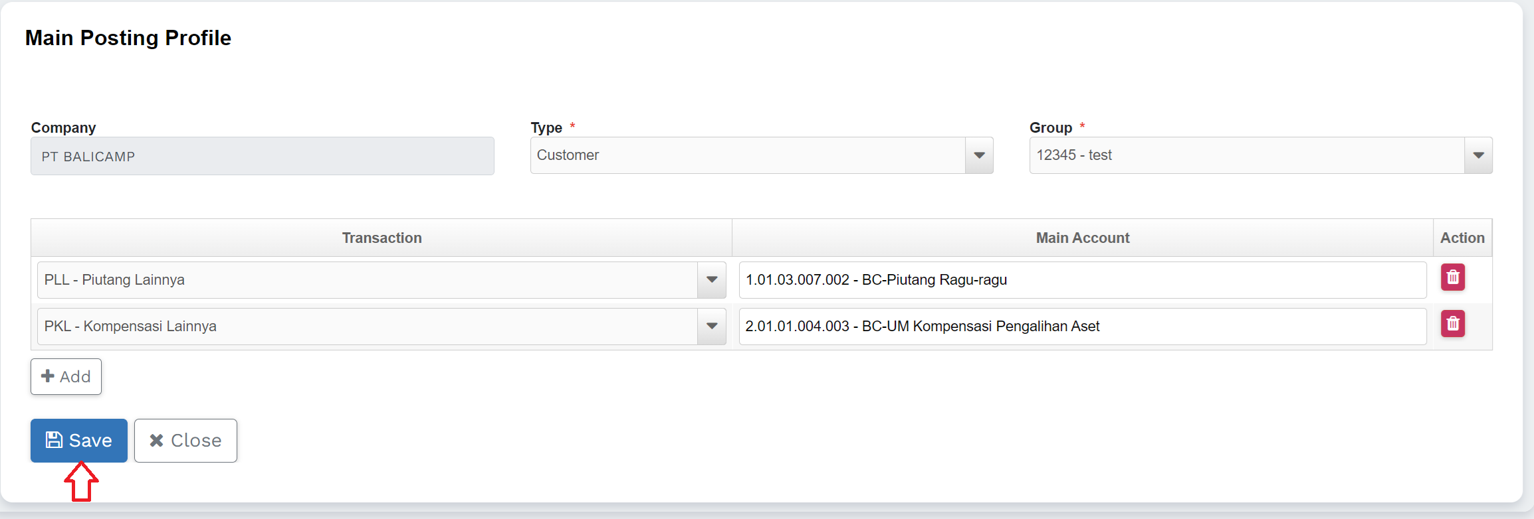Delete the PLL - Piutang Lainnya row
This screenshot has height=519, width=1534.
click(x=1452, y=277)
